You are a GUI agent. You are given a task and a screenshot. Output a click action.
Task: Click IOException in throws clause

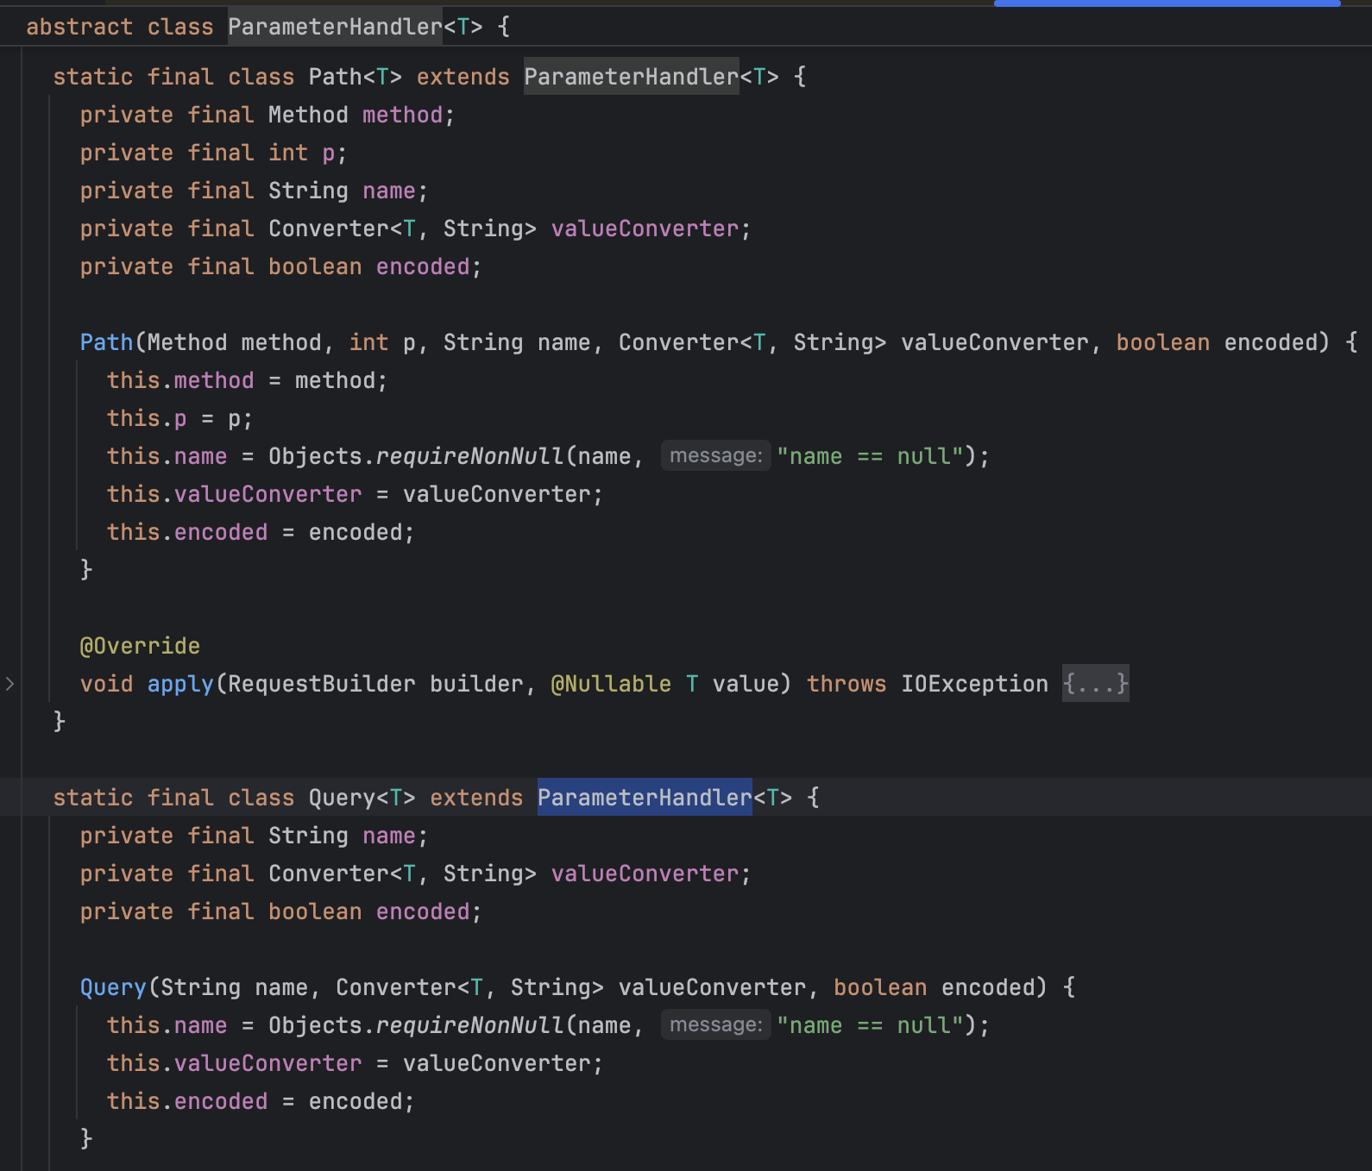pyautogui.click(x=975, y=684)
